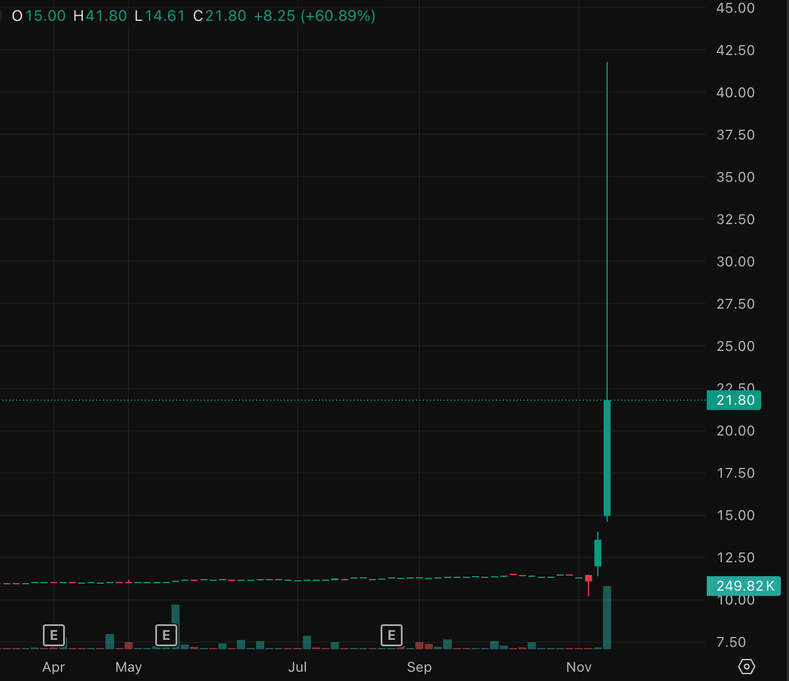This screenshot has width=789, height=681.
Task: Click the 40.00 price axis label
Action: click(735, 93)
